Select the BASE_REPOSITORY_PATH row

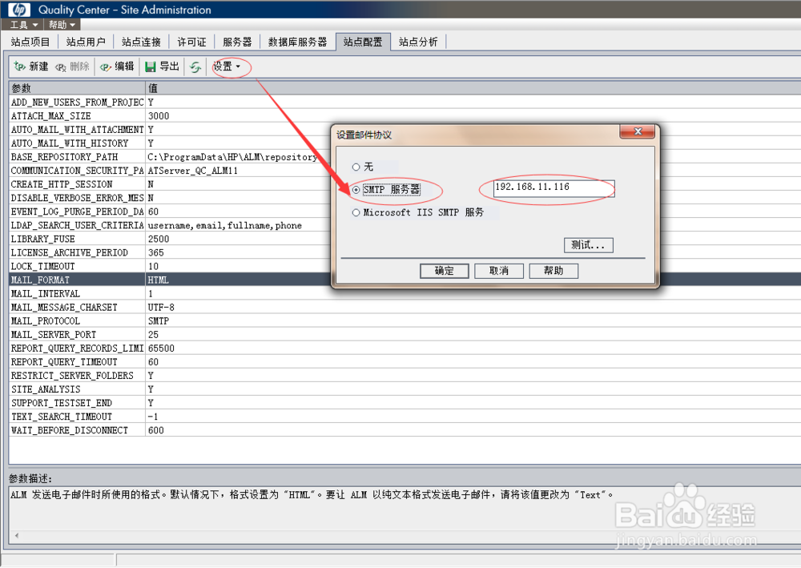[405, 157]
